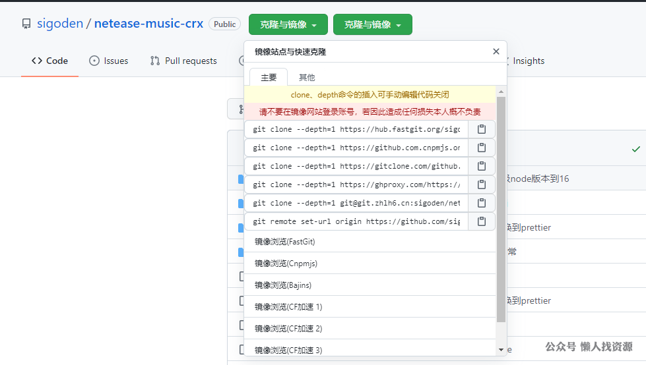
Task: Select the git@git.zhlh6.cn clone command field
Action: pyautogui.click(x=356, y=203)
